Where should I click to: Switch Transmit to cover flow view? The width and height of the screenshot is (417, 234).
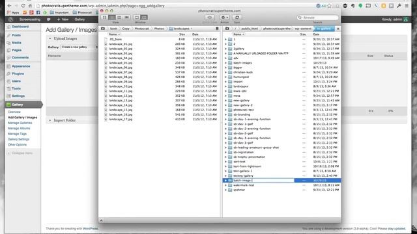click(x=126, y=18)
